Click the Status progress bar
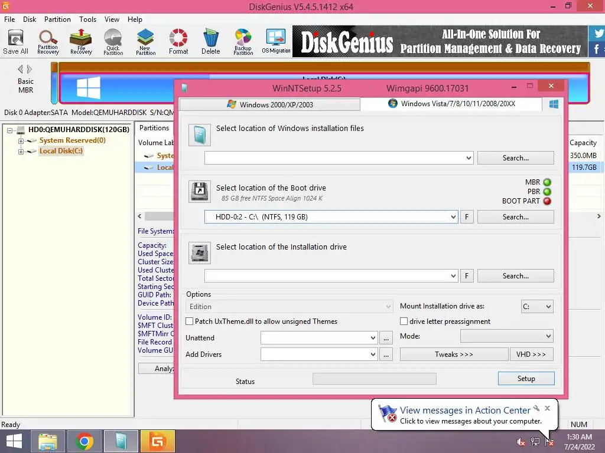The width and height of the screenshot is (605, 453). click(x=374, y=379)
